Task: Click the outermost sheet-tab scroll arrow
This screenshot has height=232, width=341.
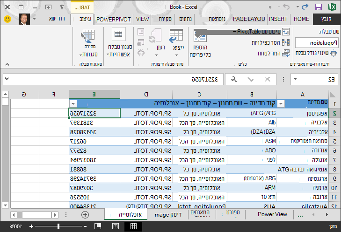Action: 326,214
